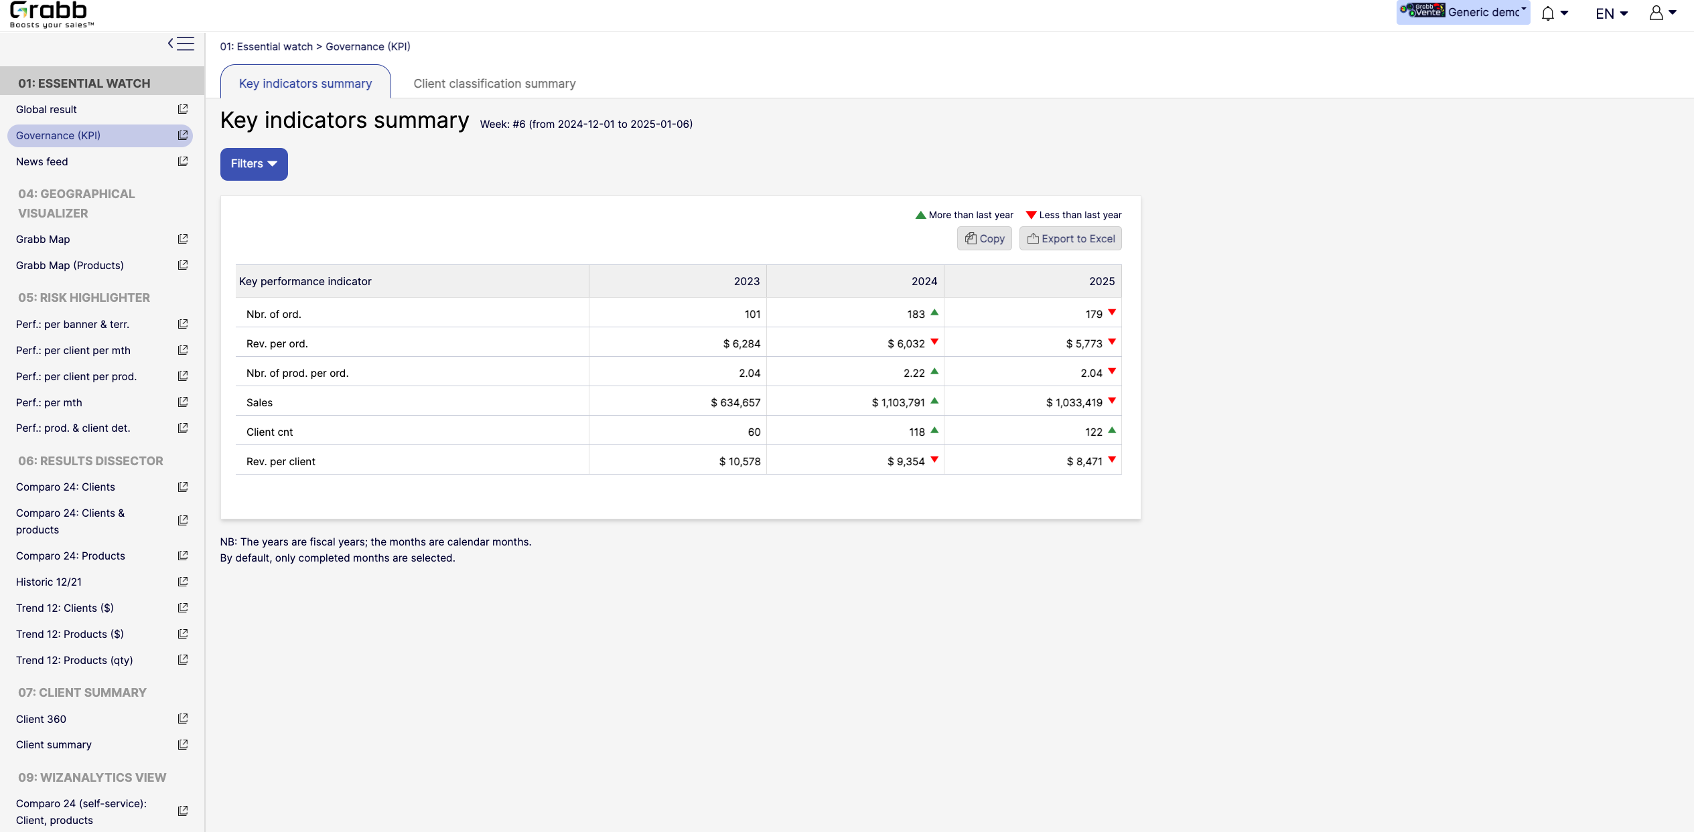Viewport: 1694px width, 832px height.
Task: Click Historic 12/21 external-link icon
Action: point(183,582)
